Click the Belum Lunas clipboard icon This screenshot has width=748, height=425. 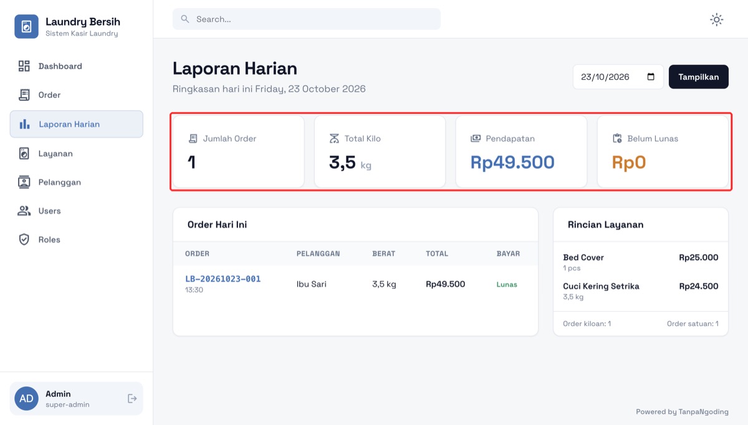tap(617, 138)
